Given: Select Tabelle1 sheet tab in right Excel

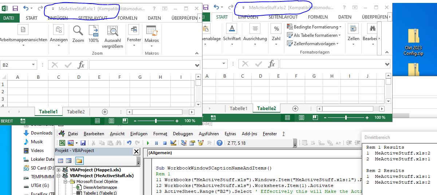Looking at the screenshot, I should (x=239, y=109).
